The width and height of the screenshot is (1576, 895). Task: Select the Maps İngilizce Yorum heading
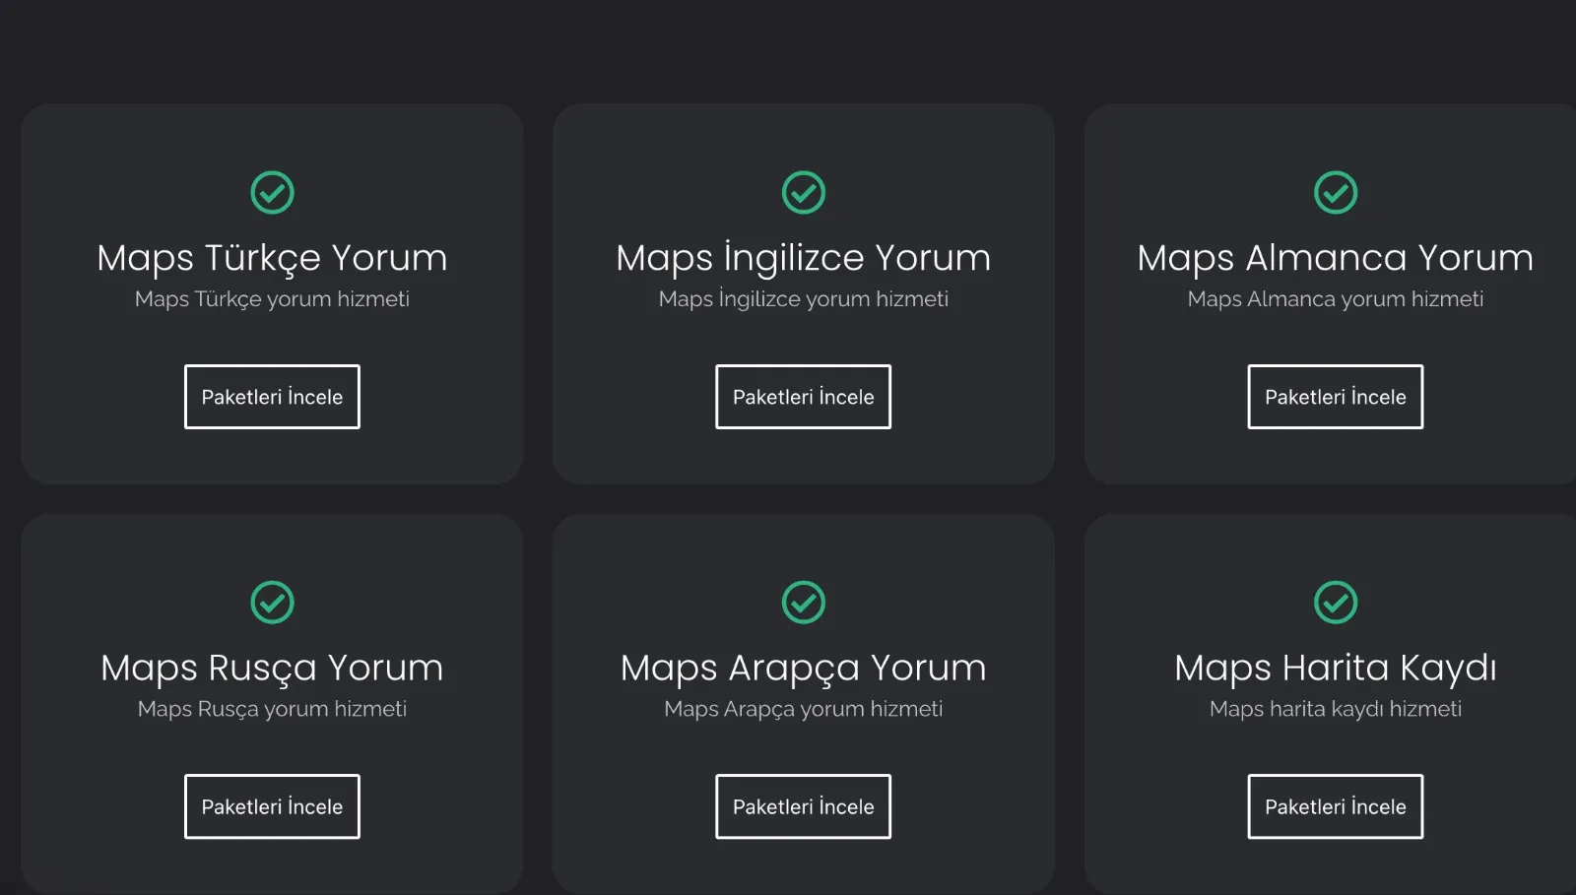coord(804,258)
